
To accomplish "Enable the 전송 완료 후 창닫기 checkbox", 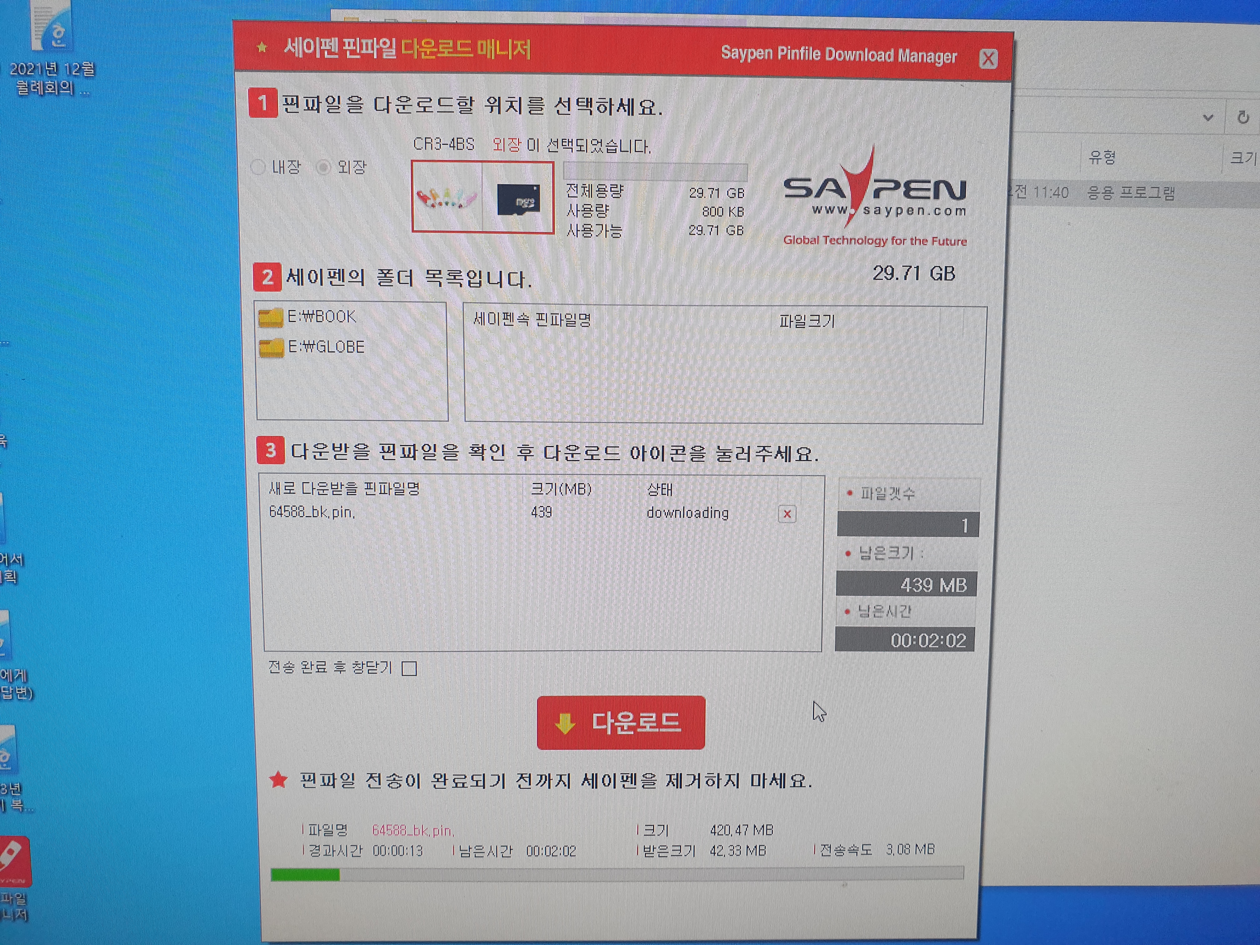I will pyautogui.click(x=409, y=668).
